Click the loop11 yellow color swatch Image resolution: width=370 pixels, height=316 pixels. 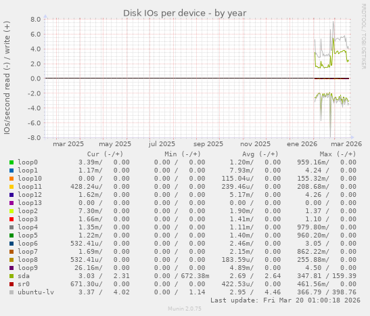coord(11,187)
